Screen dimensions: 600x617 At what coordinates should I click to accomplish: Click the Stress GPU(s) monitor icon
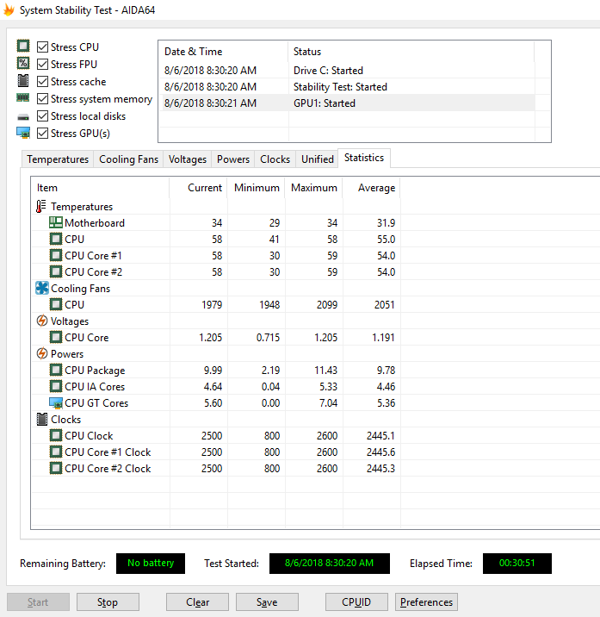point(23,133)
